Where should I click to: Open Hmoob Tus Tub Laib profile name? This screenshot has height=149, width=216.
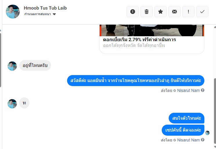45,8
